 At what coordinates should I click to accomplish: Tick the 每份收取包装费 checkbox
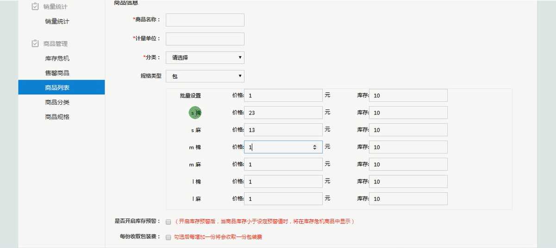tap(168, 237)
